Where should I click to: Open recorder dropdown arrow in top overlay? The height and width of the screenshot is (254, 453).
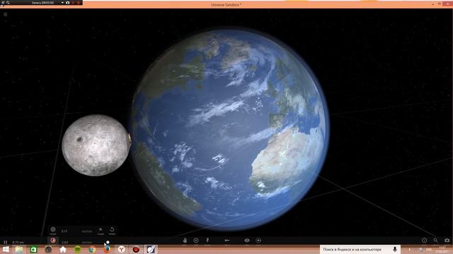(x=62, y=3)
